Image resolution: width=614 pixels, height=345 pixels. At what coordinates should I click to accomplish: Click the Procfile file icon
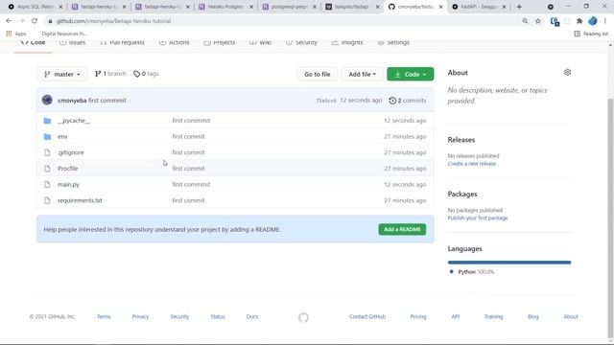coord(47,169)
